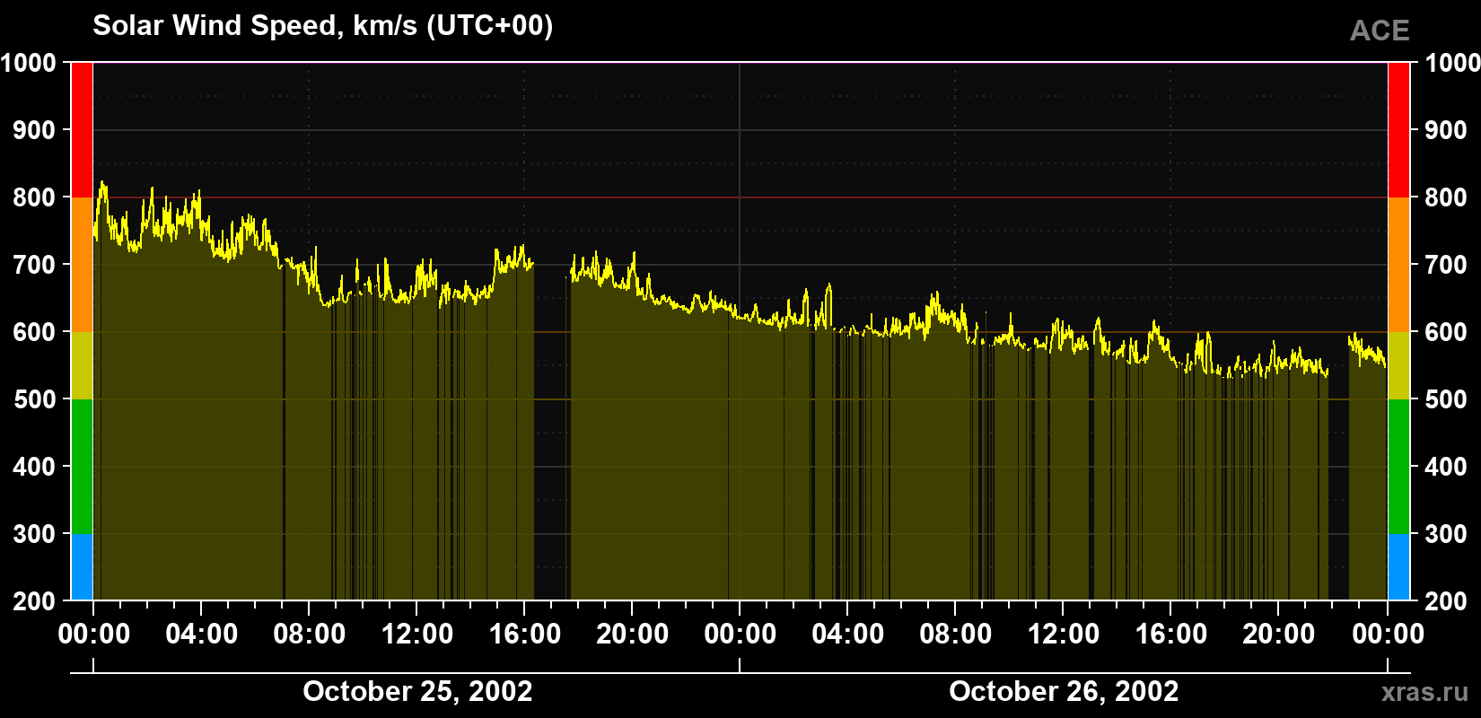Click the 200 label on the right axis
The width and height of the screenshot is (1481, 718).
[1446, 601]
